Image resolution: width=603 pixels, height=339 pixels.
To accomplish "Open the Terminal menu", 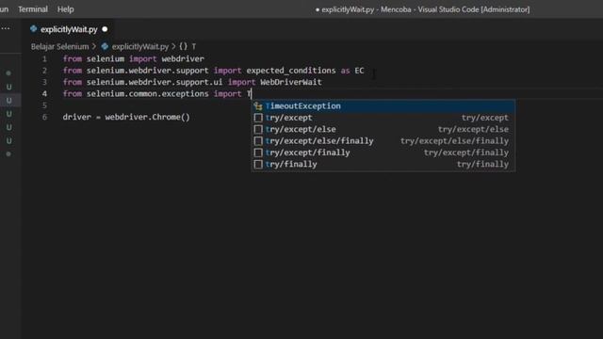I will pos(33,9).
